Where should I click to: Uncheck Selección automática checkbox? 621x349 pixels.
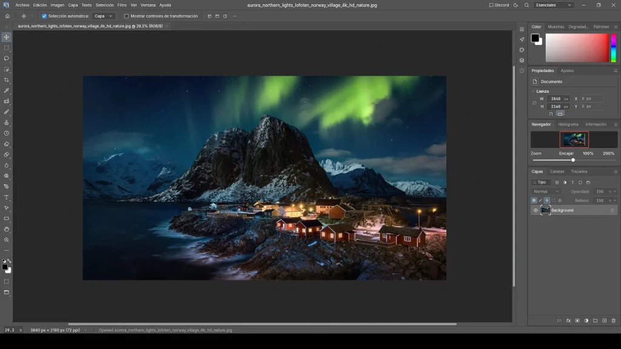coord(44,16)
